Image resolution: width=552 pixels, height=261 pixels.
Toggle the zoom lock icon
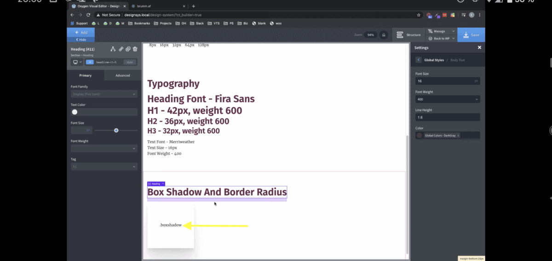tap(383, 35)
